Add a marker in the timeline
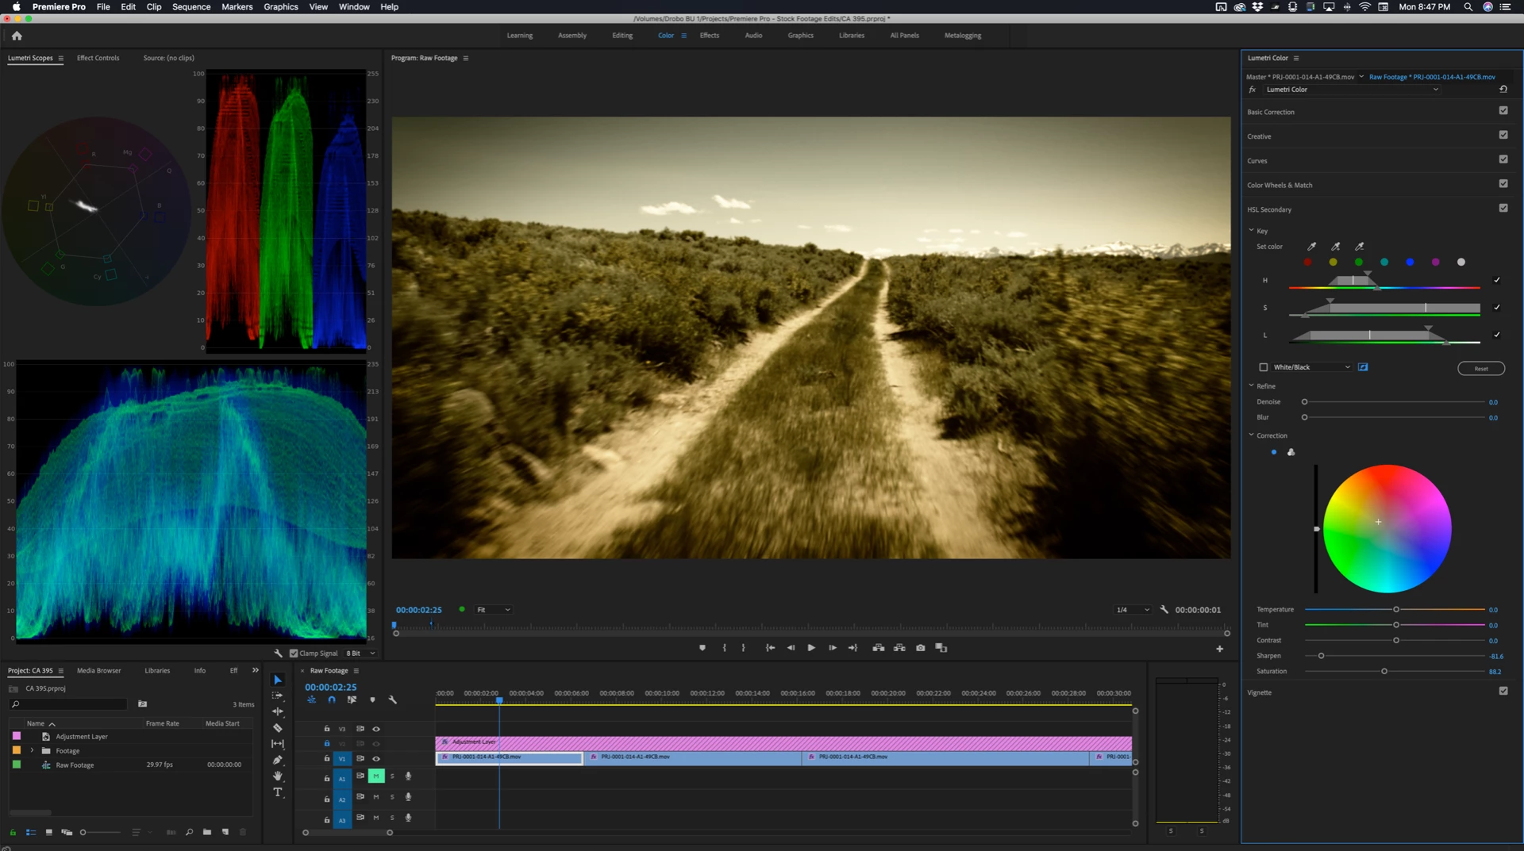Image resolution: width=1524 pixels, height=851 pixels. pos(372,700)
